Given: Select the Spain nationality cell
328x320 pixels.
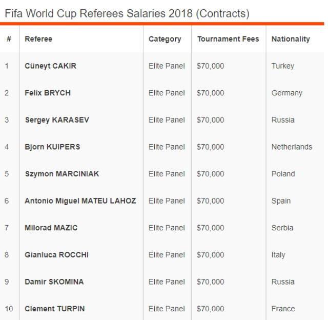Looking at the screenshot, I should (281, 201).
